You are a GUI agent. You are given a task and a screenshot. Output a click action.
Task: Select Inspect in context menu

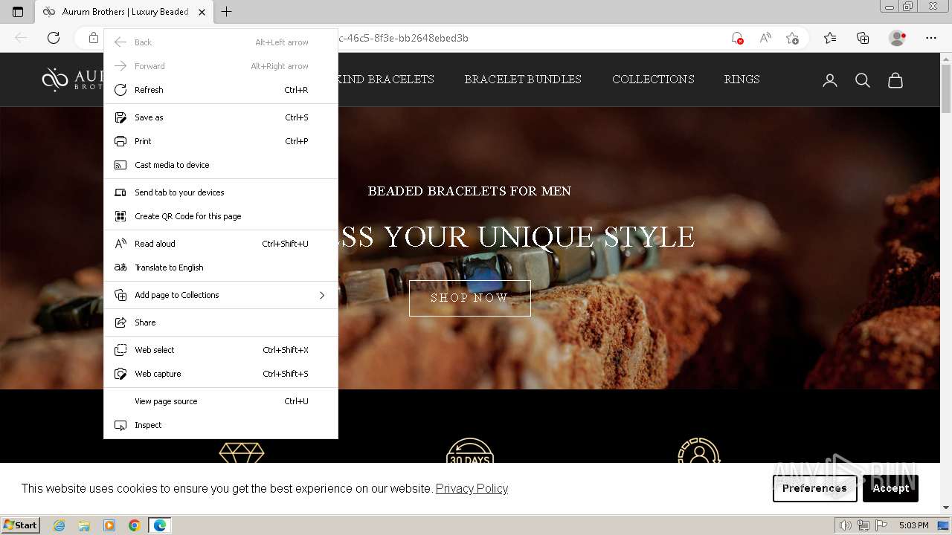pyautogui.click(x=221, y=425)
